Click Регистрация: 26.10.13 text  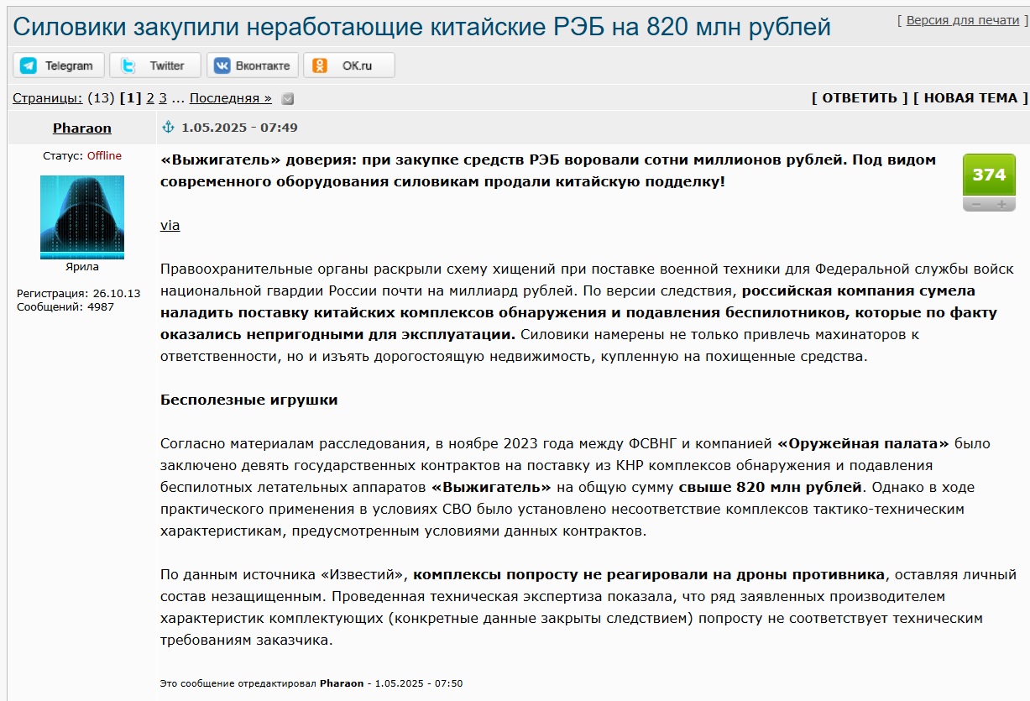point(79,294)
